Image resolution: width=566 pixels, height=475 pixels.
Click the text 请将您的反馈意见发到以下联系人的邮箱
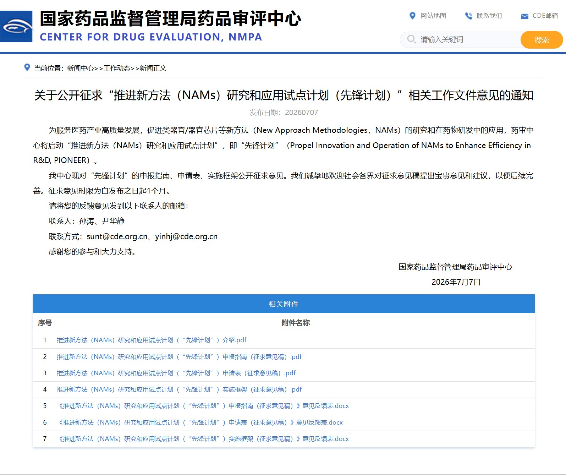pyautogui.click(x=119, y=206)
